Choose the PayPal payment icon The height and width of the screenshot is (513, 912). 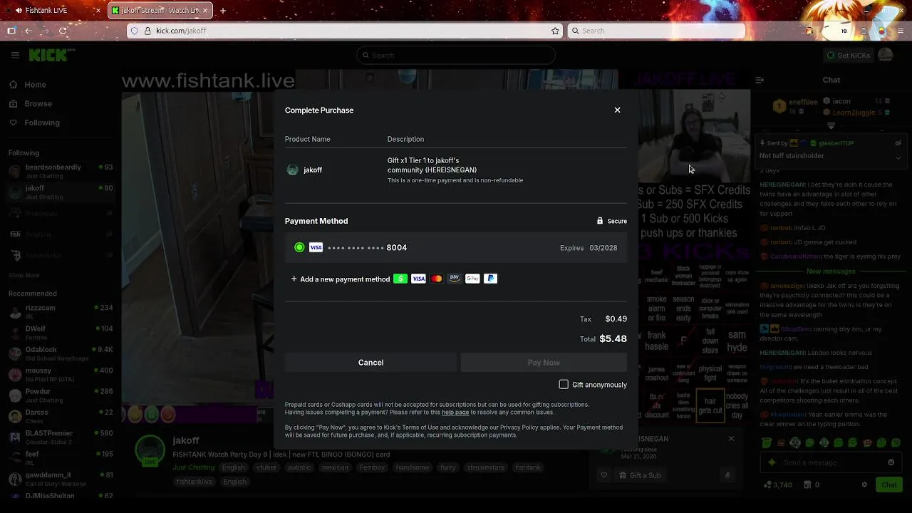490,279
